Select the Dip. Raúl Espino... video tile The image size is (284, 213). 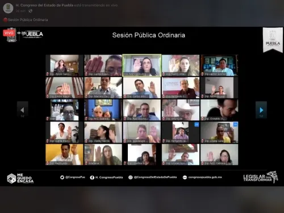coord(142,110)
